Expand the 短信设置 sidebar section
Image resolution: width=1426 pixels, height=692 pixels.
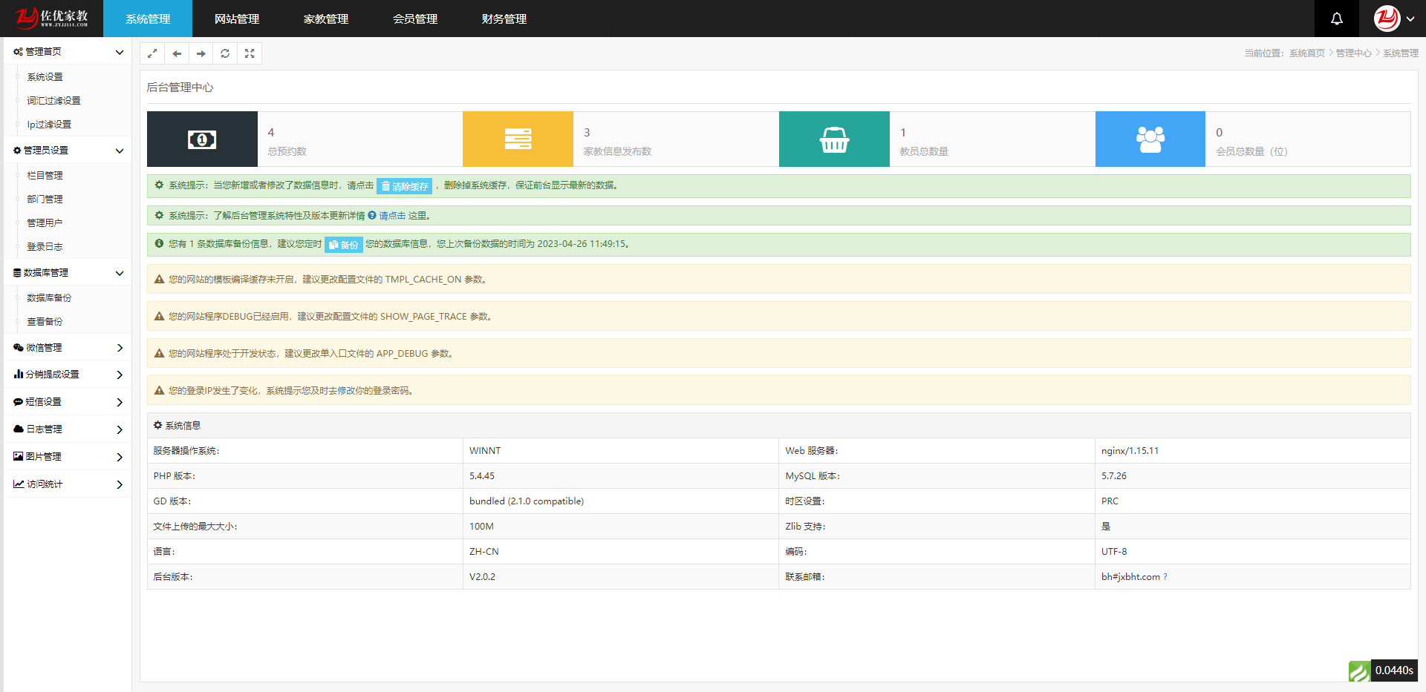tap(67, 401)
